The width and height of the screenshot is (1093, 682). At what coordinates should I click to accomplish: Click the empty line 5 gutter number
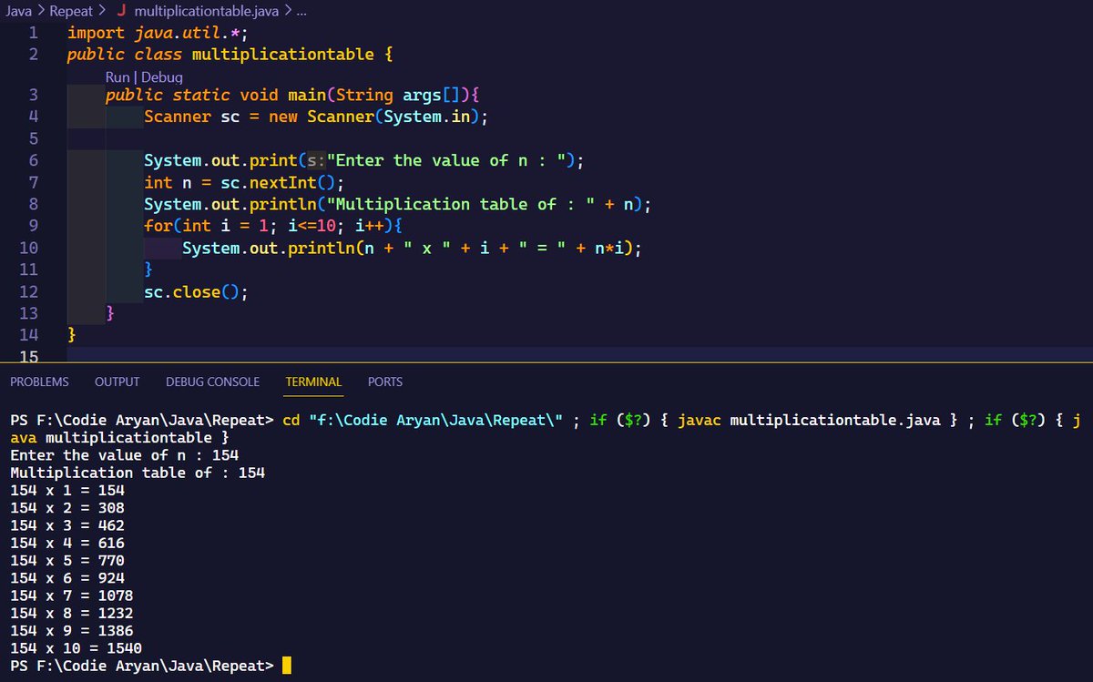click(x=33, y=138)
